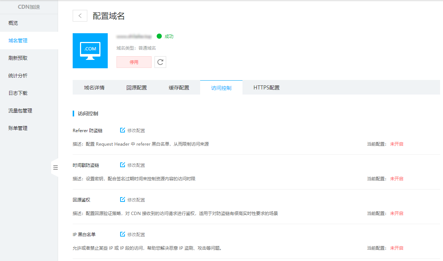The height and width of the screenshot is (261, 443).
Task: Click edit icon for 回源鉴权
Action: [x=123, y=200]
